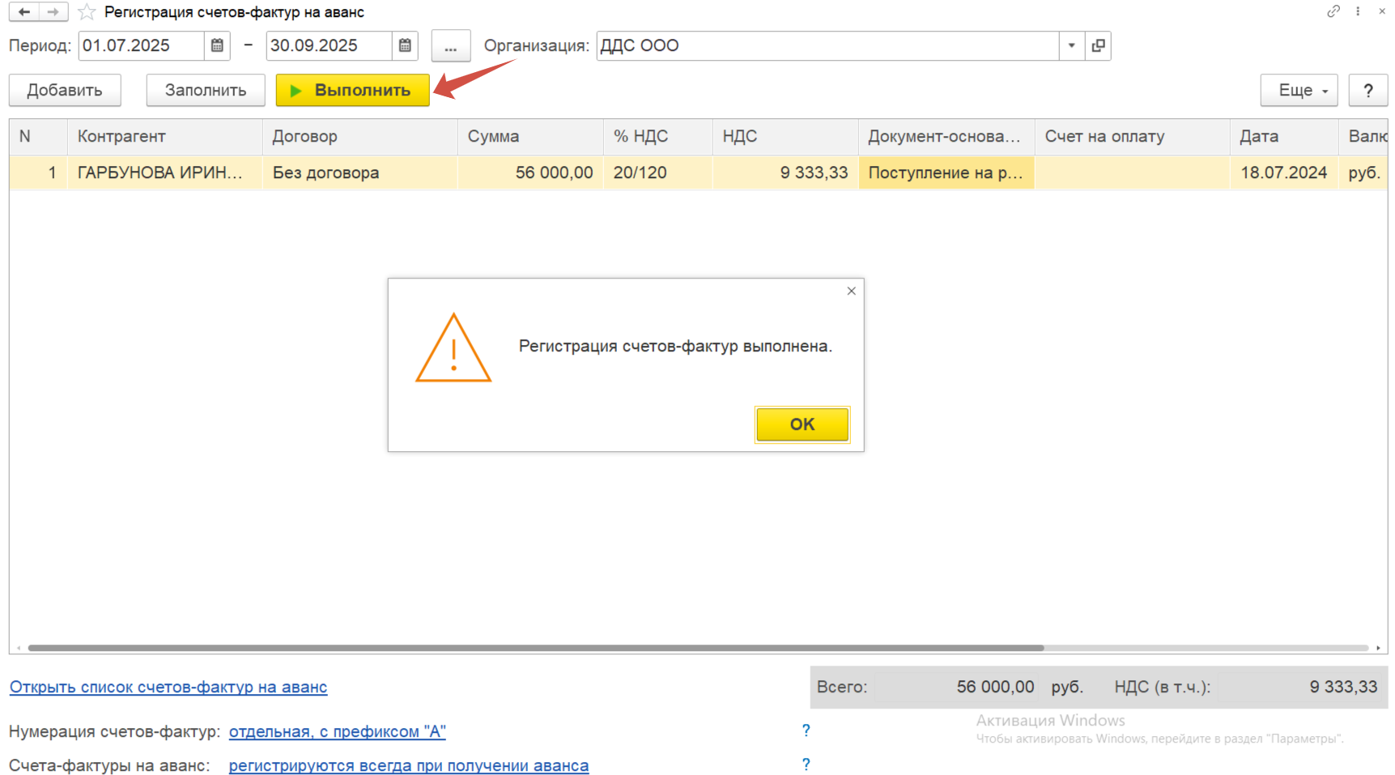
Task: Open the organization record with the open icon
Action: pyautogui.click(x=1098, y=46)
